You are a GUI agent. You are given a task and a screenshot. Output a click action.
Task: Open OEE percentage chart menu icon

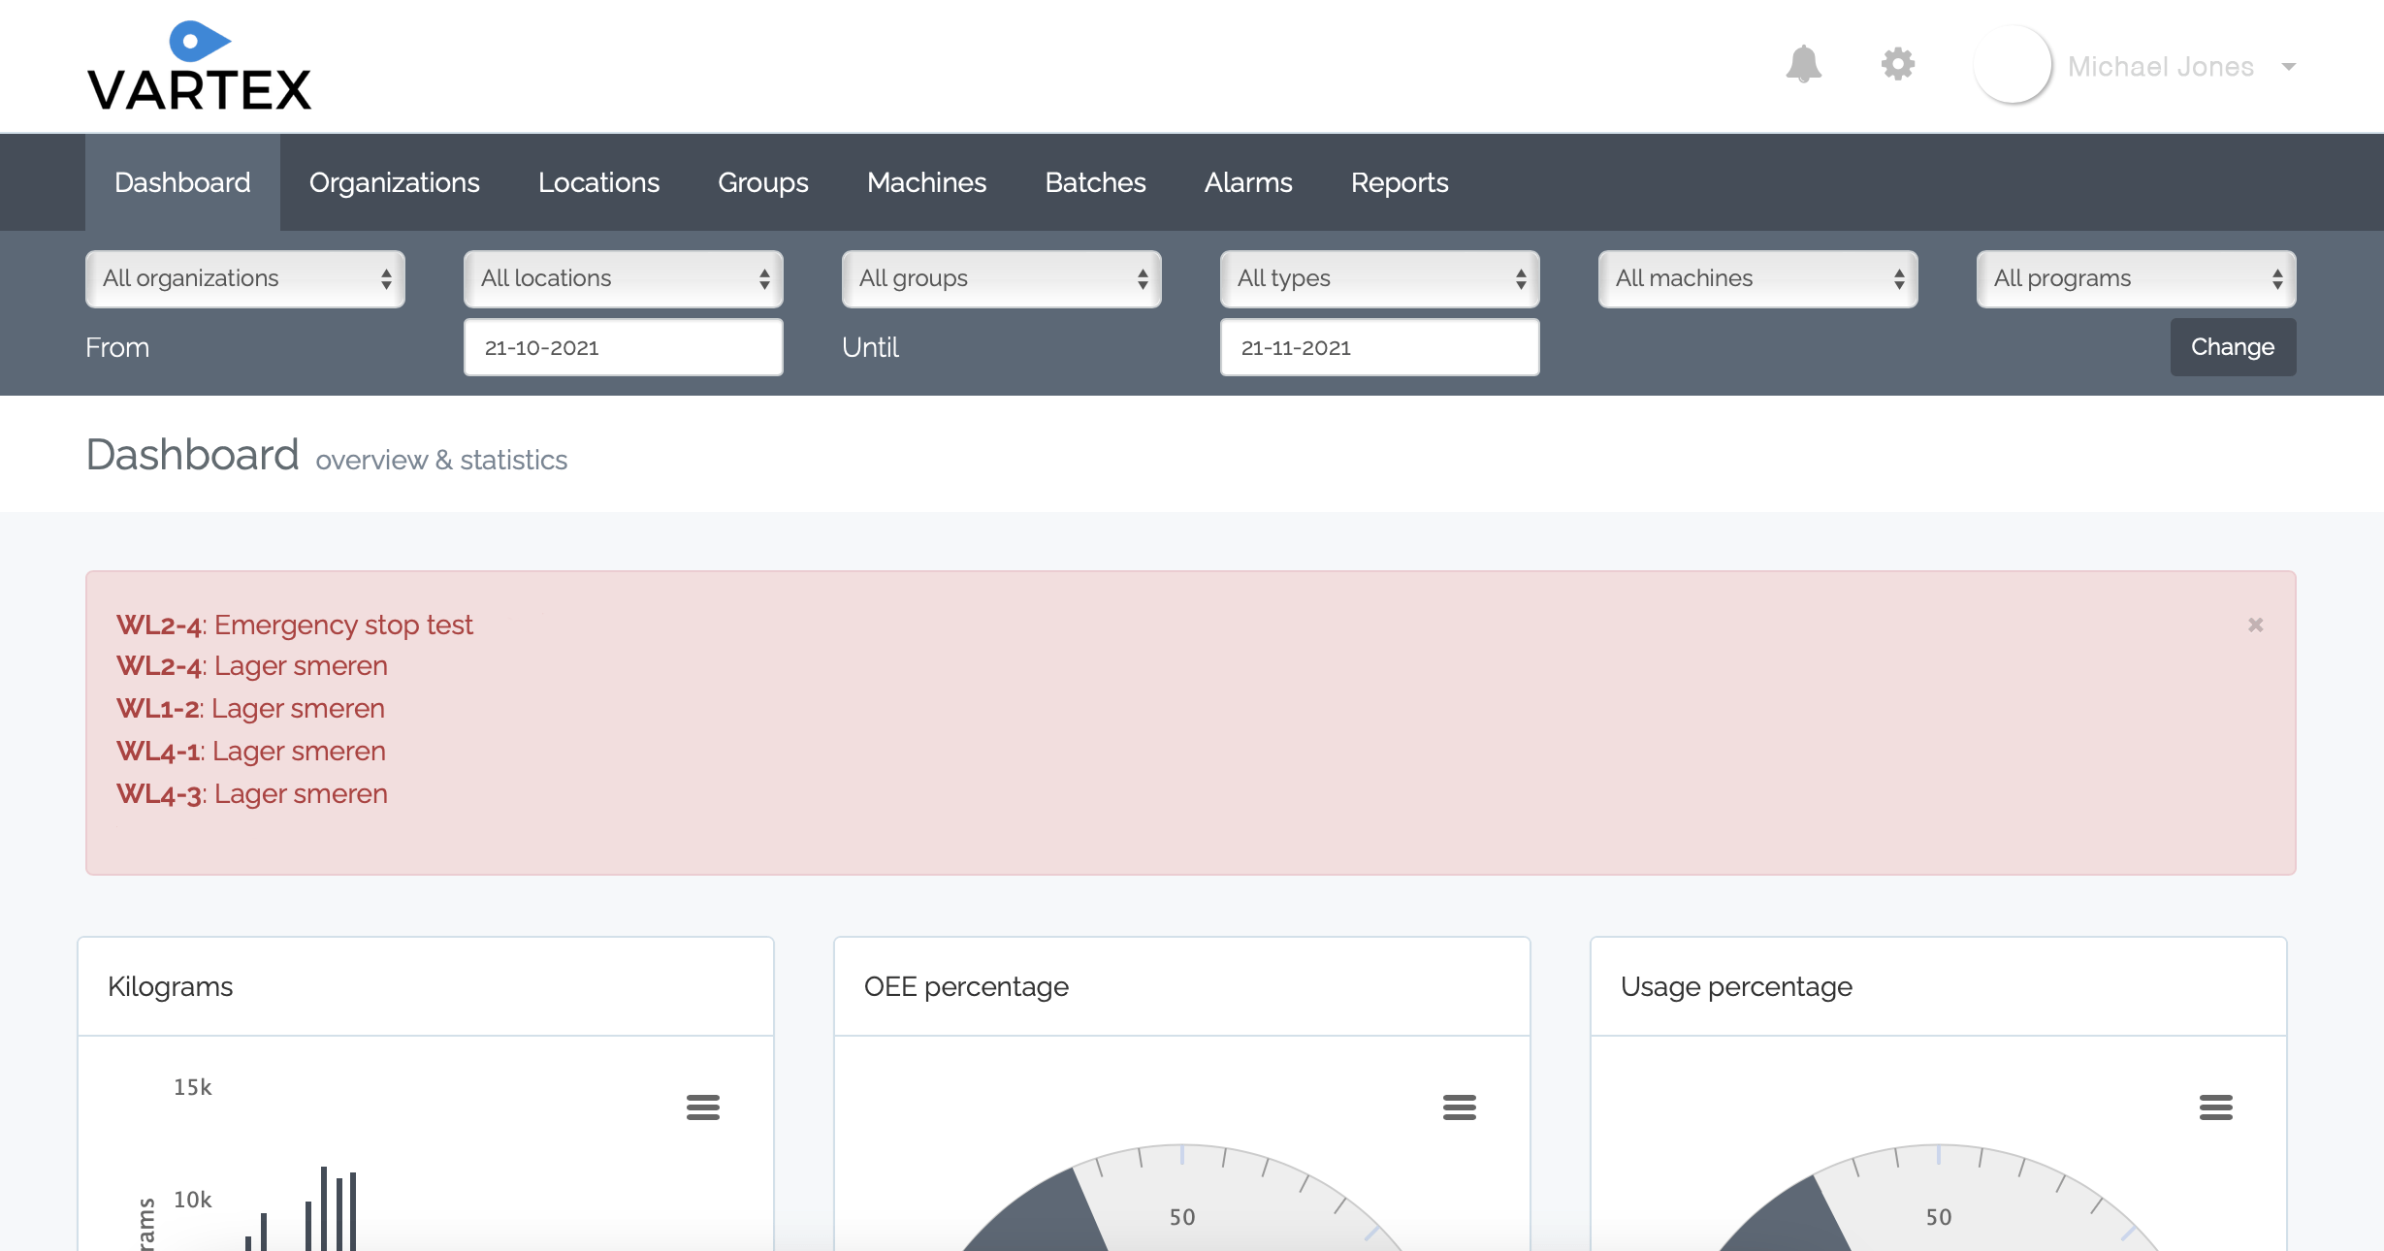coord(1459,1107)
